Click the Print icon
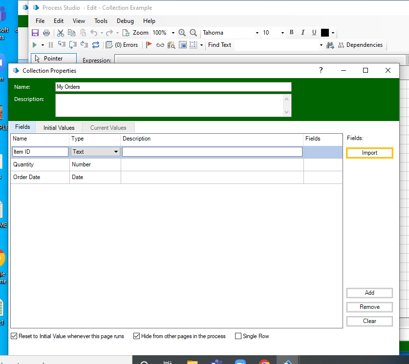Screen dimensions: 409x364 point(46,33)
